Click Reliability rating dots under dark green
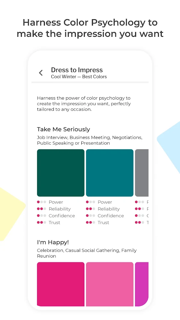180x320 pixels. pos(41,209)
